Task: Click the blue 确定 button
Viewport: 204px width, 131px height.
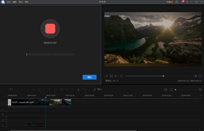Action: (89, 77)
